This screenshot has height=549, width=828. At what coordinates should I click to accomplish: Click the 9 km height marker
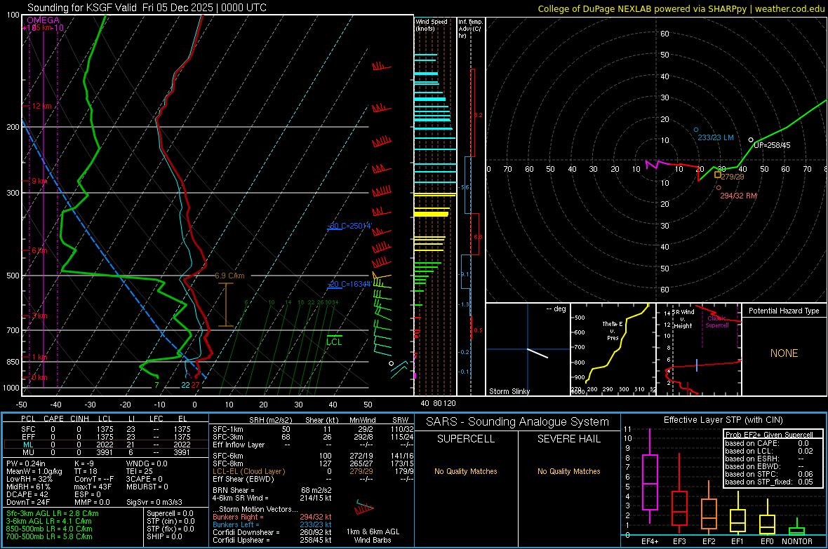click(x=39, y=181)
